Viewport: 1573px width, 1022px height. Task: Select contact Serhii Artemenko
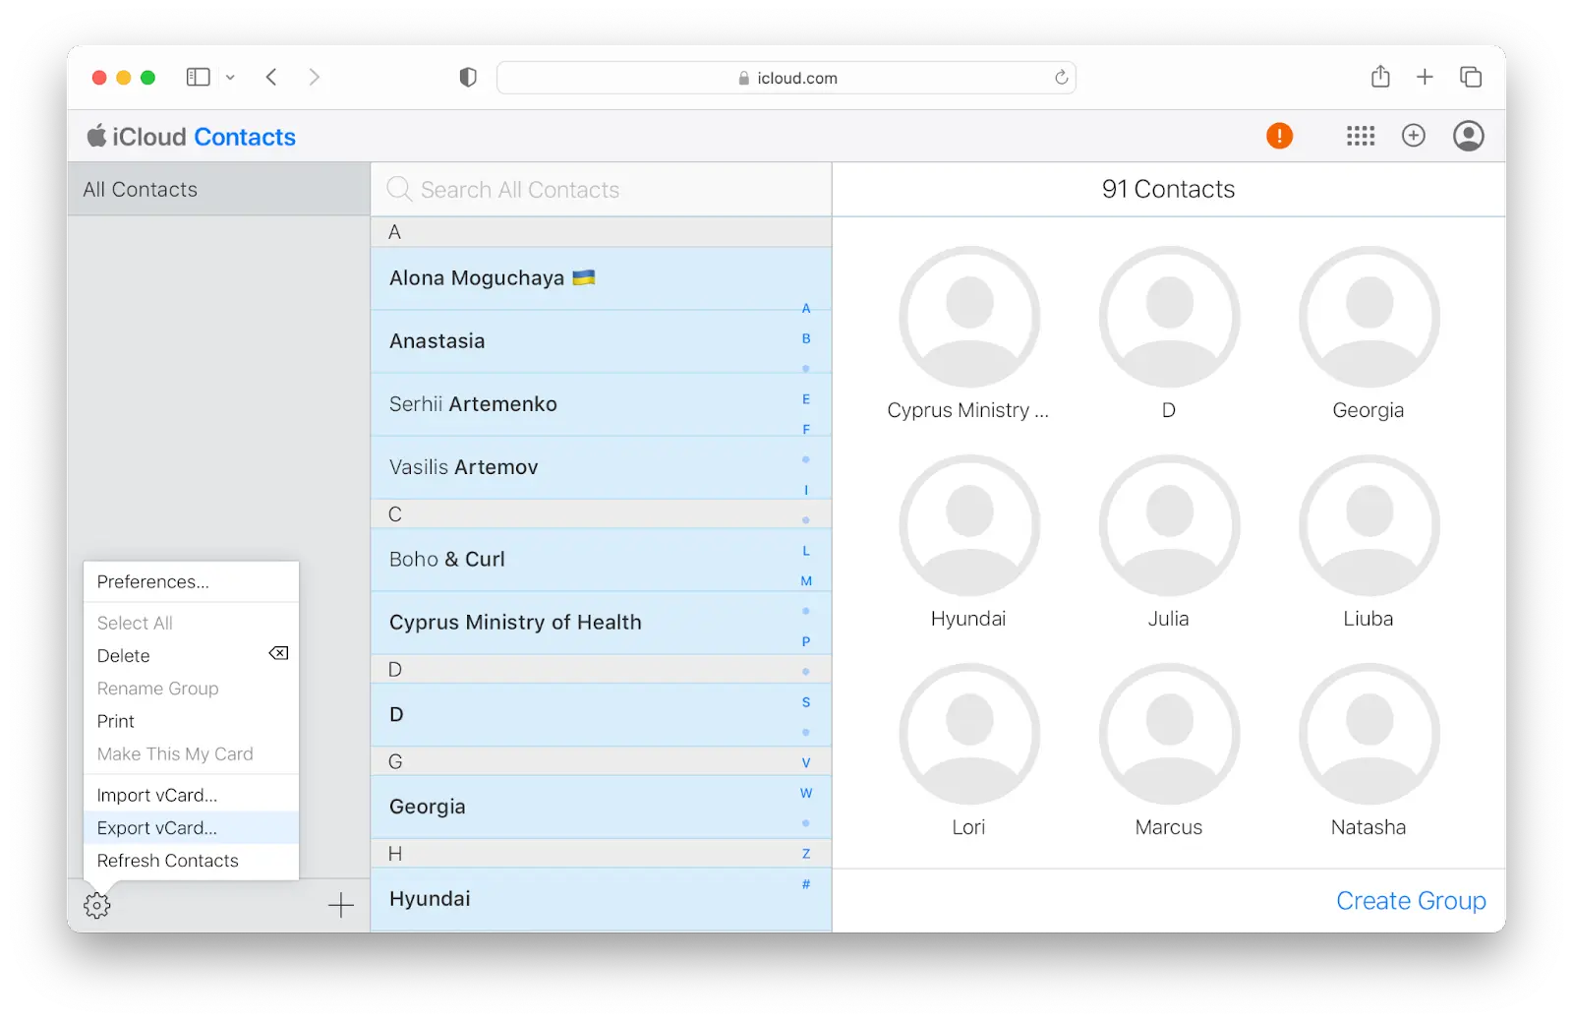point(601,404)
